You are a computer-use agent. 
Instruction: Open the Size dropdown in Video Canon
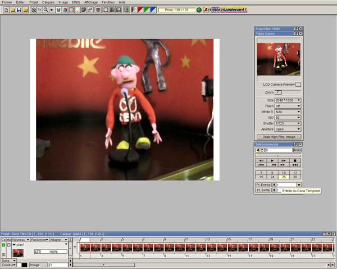click(x=288, y=100)
